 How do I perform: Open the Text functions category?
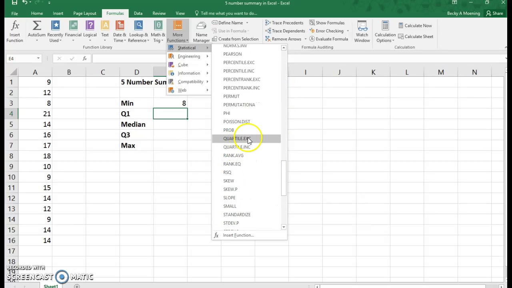[x=105, y=32]
